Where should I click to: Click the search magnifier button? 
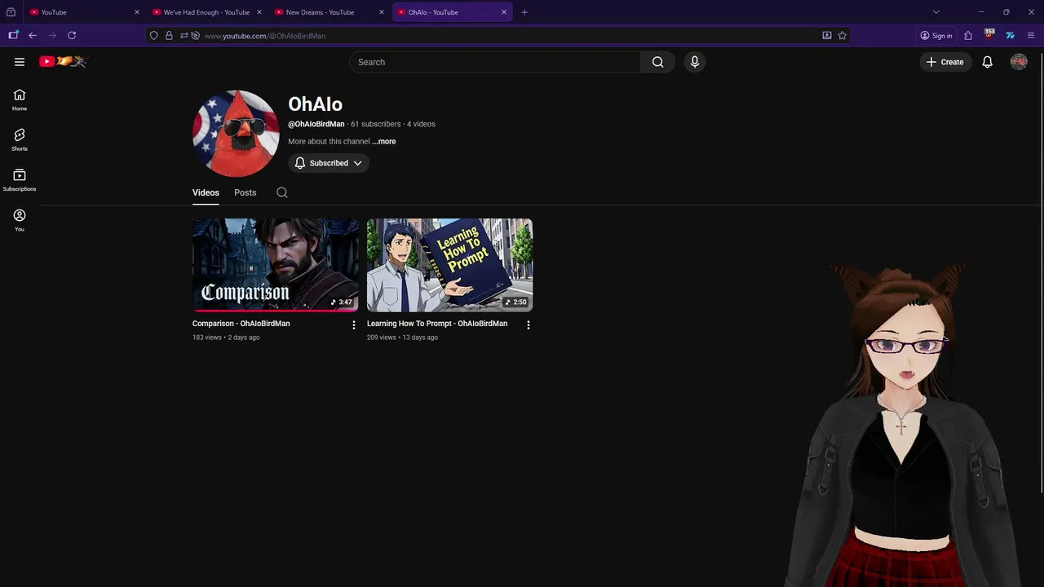click(x=658, y=62)
